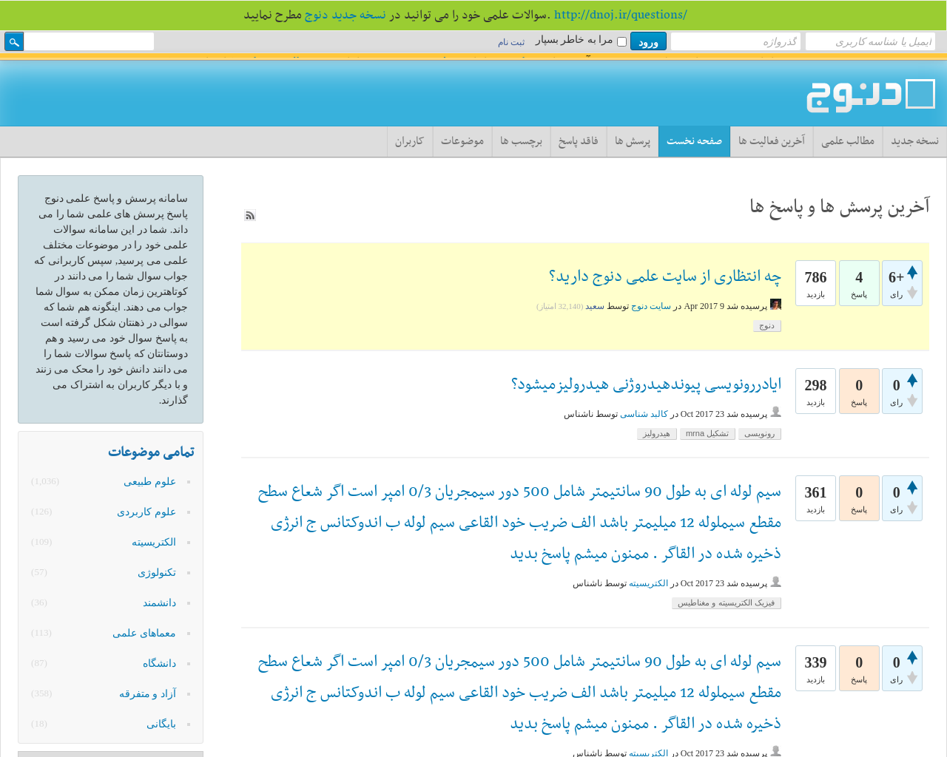Open the کاربران tab
The width and height of the screenshot is (947, 757).
tap(410, 140)
